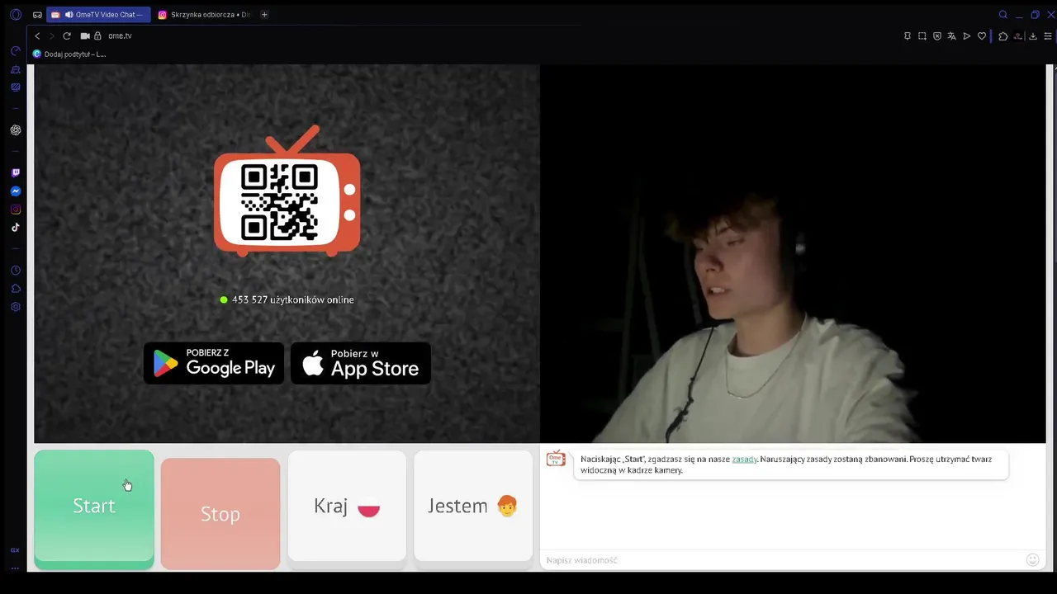Open Twitch in the sidebar
Screen dimensions: 1057x594
[15, 173]
